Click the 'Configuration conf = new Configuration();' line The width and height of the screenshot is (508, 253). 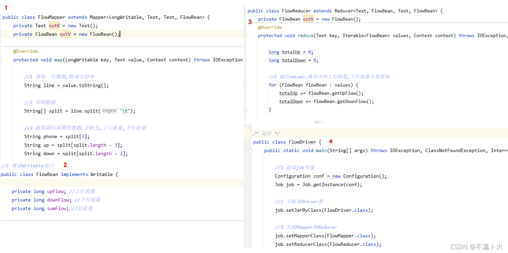point(331,176)
